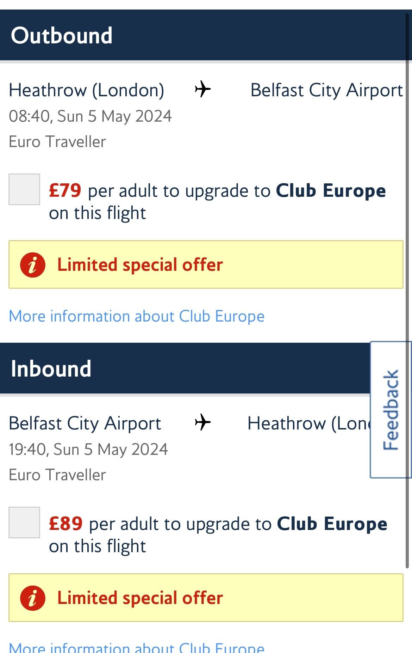Tick the £79 outbound upgrade checkbox
This screenshot has height=653, width=412.
pos(24,189)
